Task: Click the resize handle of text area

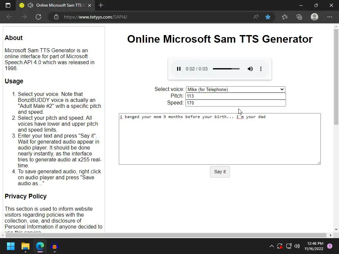Action: [x=319, y=163]
